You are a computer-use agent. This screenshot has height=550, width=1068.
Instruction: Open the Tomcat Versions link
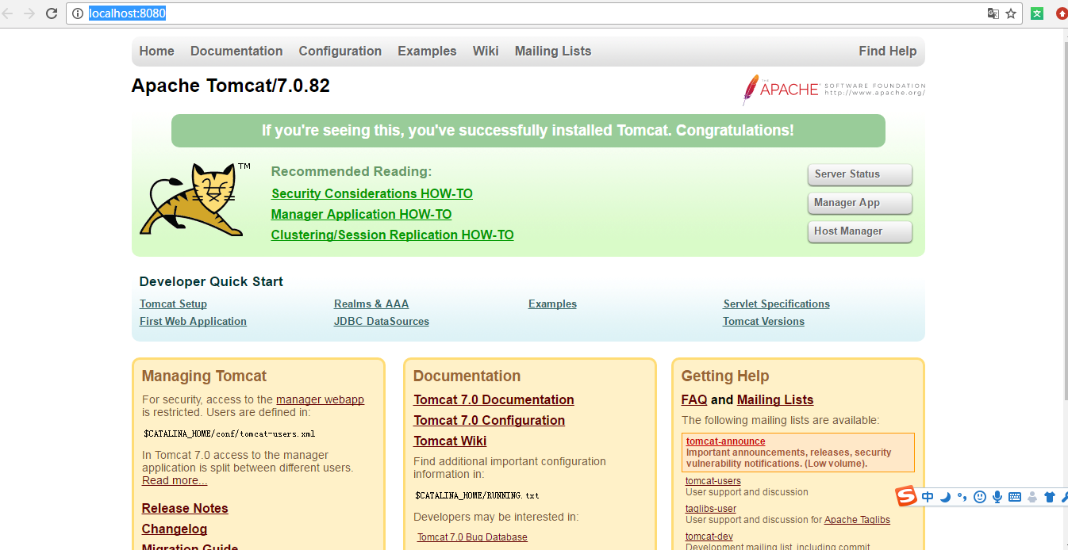coord(763,321)
